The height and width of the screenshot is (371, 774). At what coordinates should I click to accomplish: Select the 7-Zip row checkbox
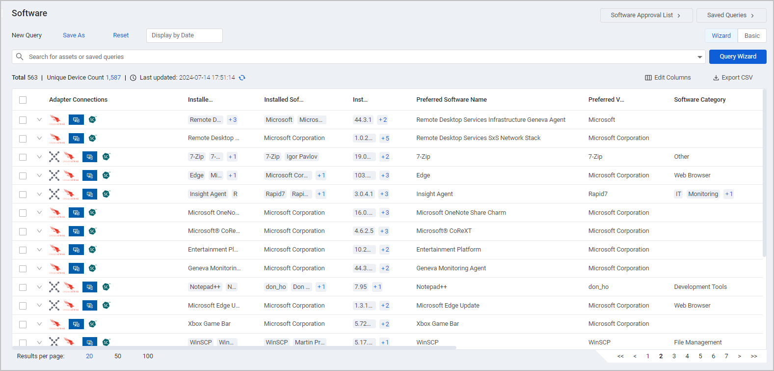pos(23,157)
